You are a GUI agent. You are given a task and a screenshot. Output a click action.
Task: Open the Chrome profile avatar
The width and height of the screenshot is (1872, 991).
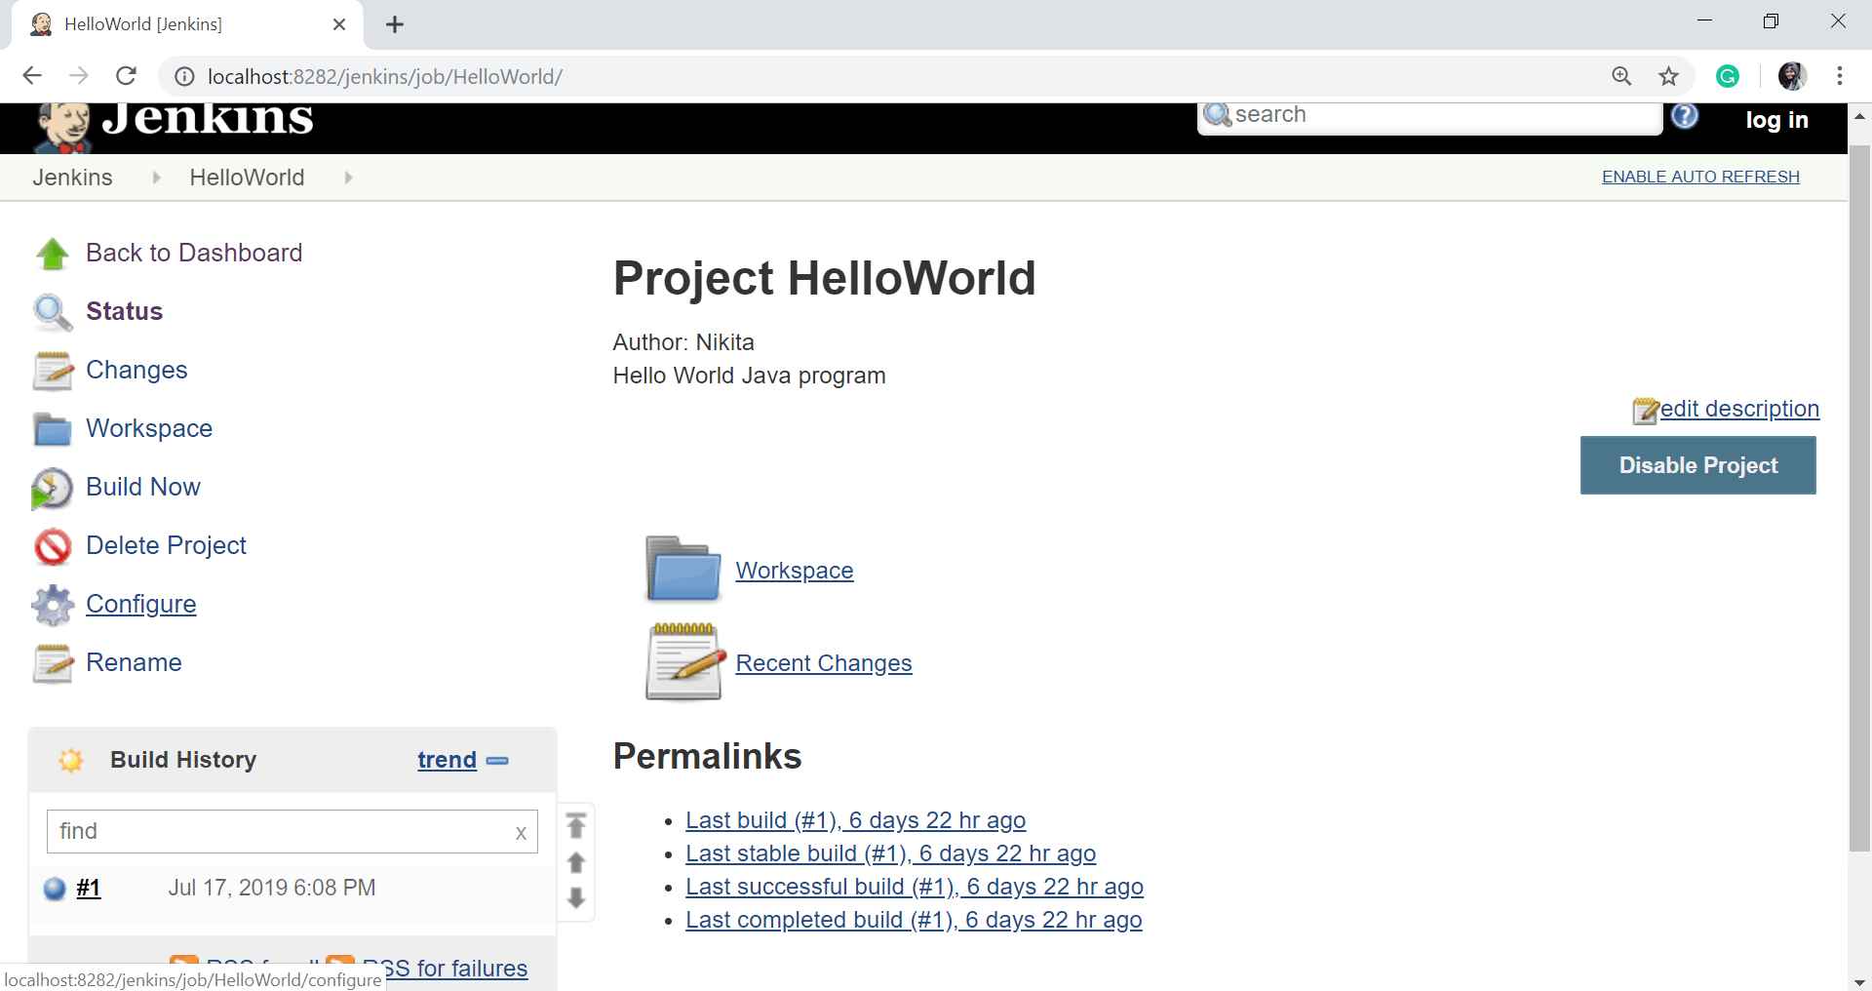click(1792, 76)
